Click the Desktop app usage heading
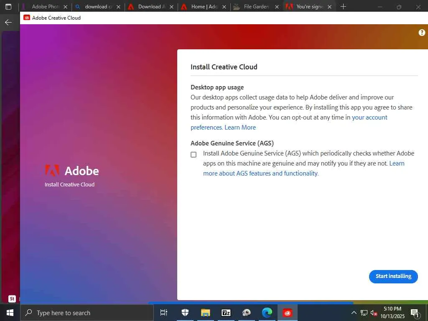Image resolution: width=428 pixels, height=321 pixels. [x=217, y=87]
